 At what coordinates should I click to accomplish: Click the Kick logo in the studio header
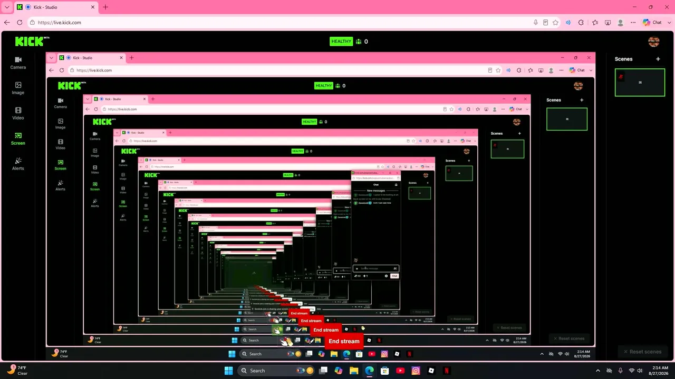[32, 41]
